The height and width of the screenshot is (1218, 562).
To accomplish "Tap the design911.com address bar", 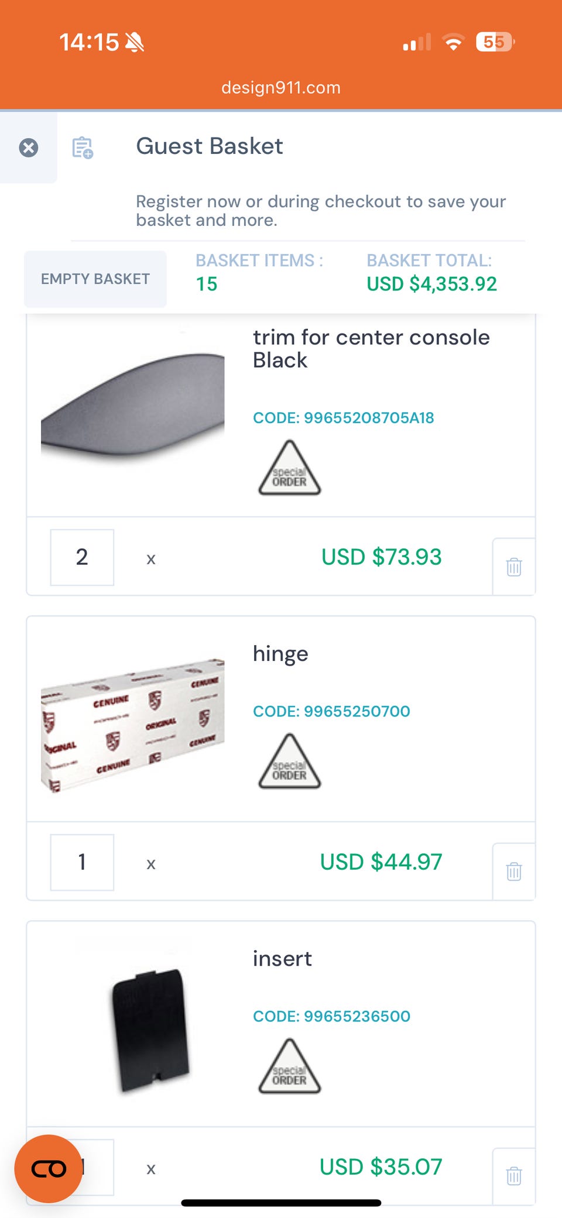I will click(x=281, y=88).
